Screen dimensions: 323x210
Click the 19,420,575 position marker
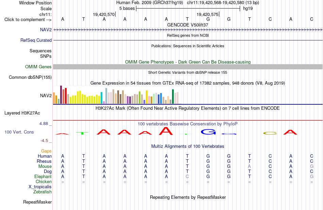tap(207, 14)
